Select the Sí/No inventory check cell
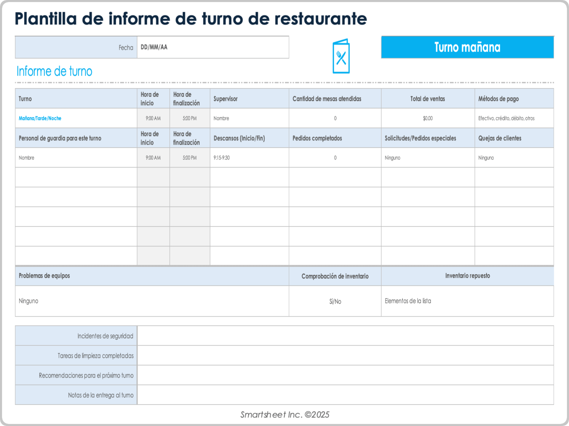This screenshot has height=426, width=569. coord(335,301)
